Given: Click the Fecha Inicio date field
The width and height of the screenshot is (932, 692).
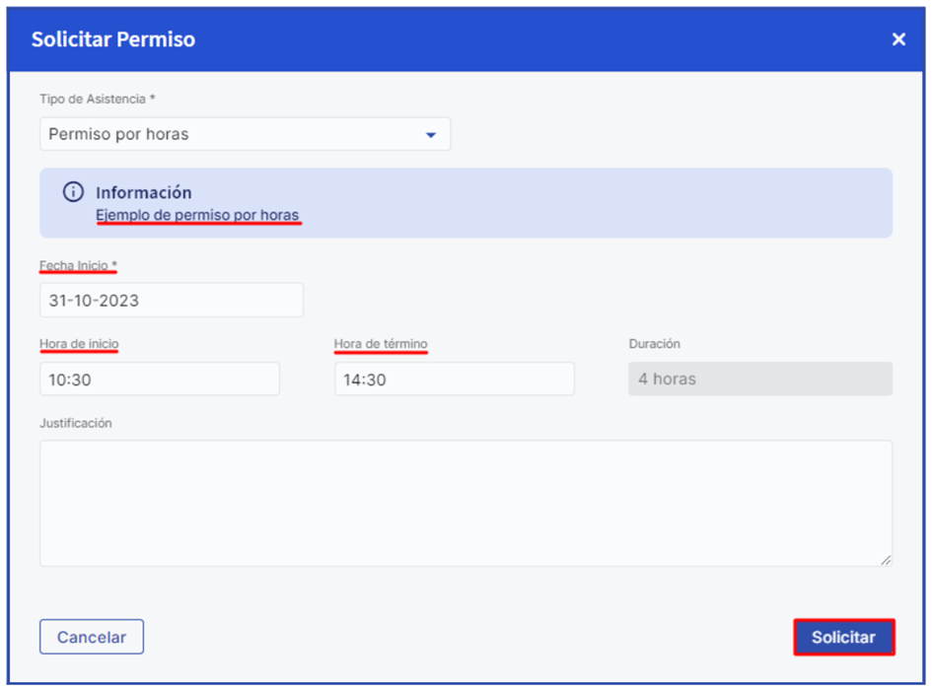Looking at the screenshot, I should click(172, 301).
